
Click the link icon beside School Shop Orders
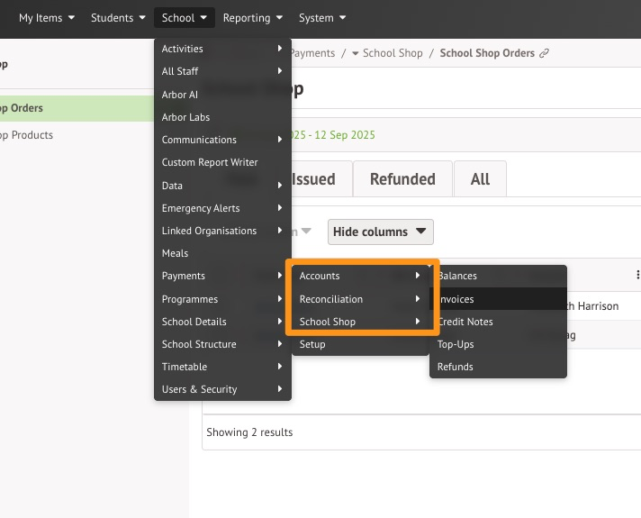(545, 53)
